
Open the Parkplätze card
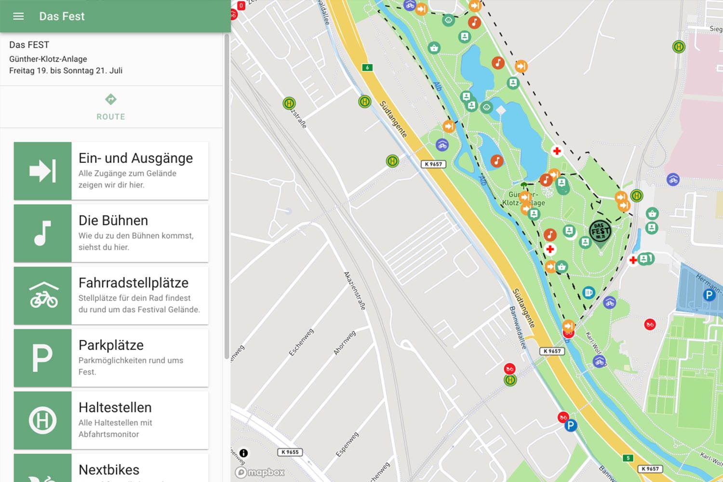(111, 358)
